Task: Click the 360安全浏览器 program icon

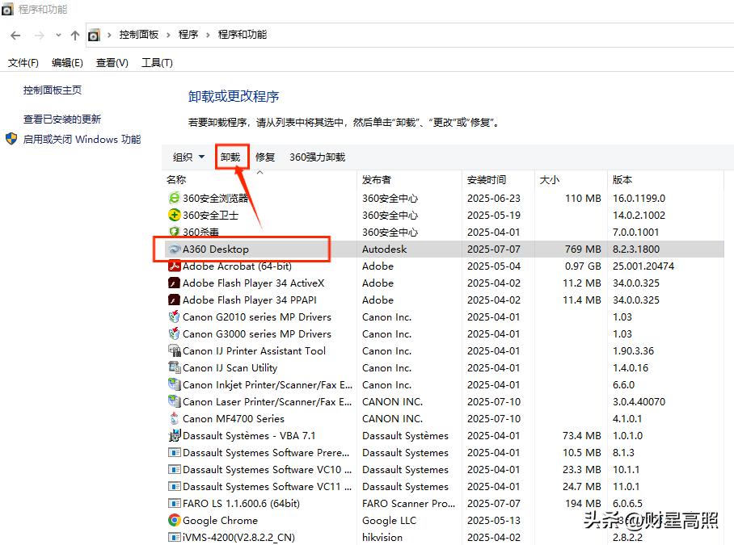Action: pyautogui.click(x=174, y=198)
